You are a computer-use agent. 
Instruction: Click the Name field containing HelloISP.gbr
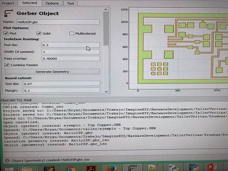tap(58, 22)
